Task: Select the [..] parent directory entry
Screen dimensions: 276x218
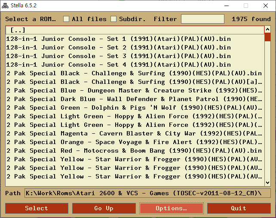Action: (x=135, y=30)
